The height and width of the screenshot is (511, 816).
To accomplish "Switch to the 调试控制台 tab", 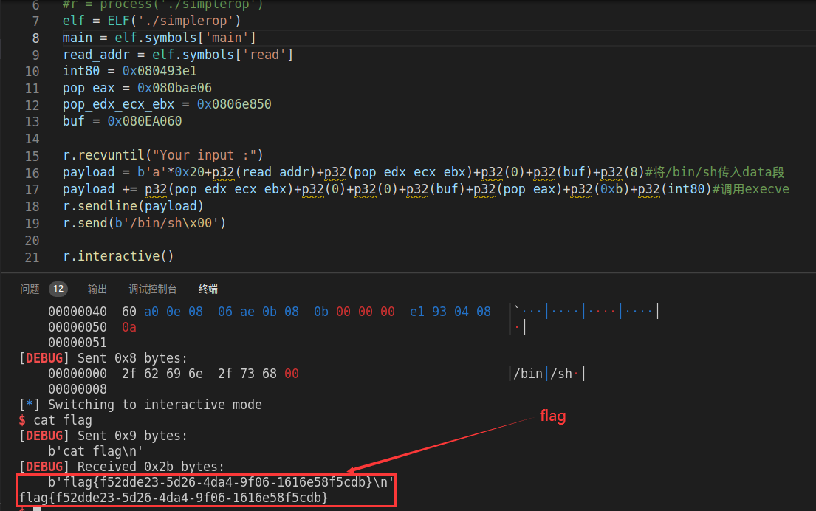I will pyautogui.click(x=152, y=289).
